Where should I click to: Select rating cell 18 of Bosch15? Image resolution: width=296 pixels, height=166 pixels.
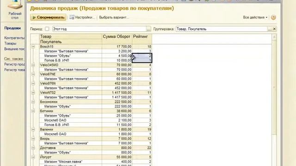click(x=142, y=47)
